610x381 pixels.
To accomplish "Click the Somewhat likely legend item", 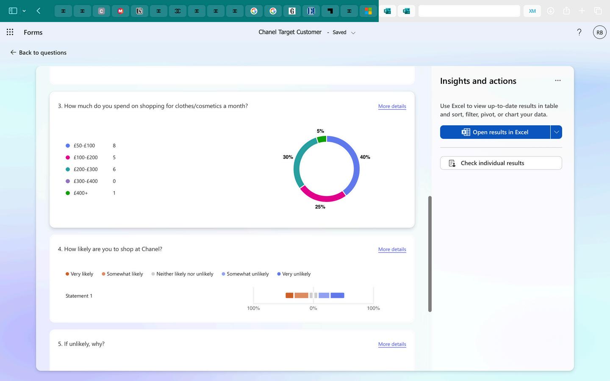I will [122, 274].
